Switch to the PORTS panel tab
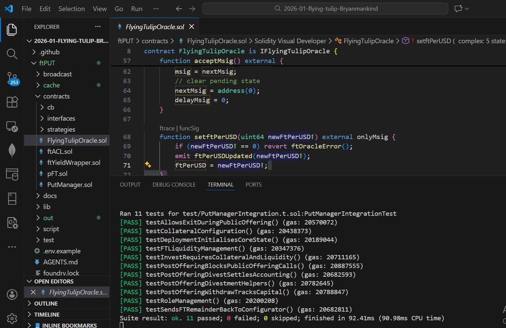506x328 pixels. (x=253, y=184)
